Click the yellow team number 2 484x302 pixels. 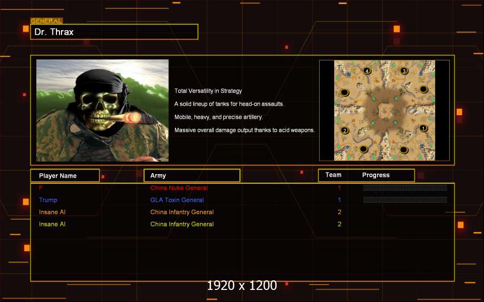339,224
